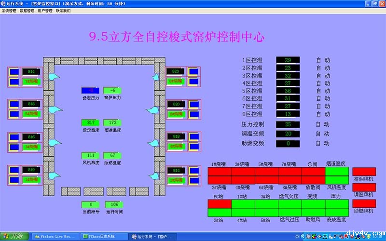Open the 系统管理 menu
The image size is (386, 241).
(9, 10)
